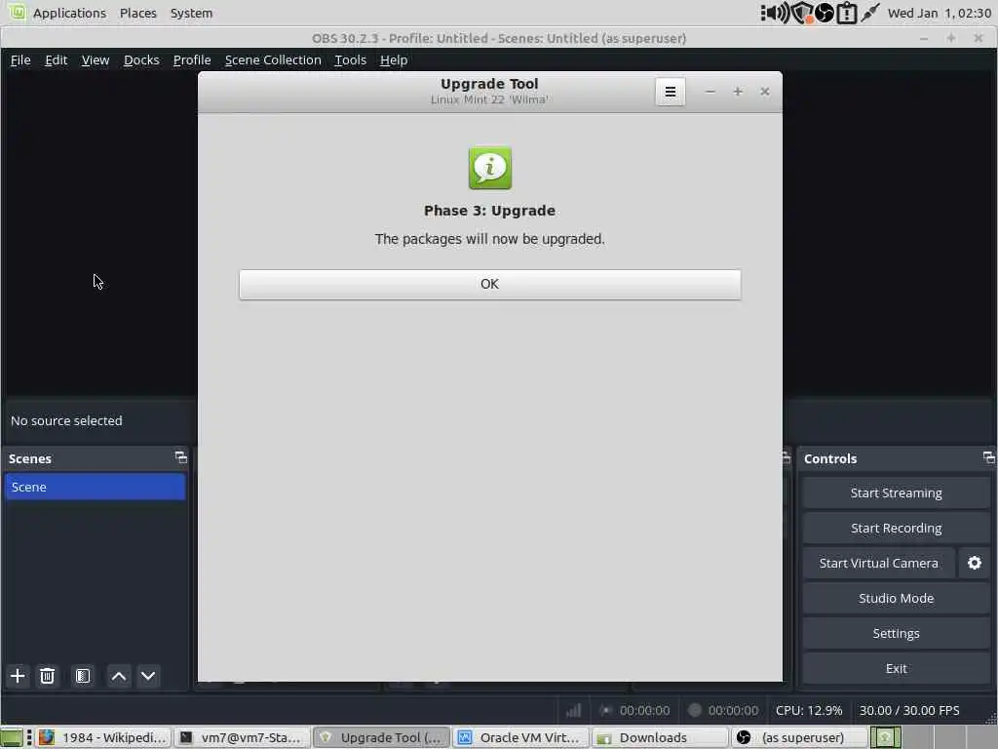Click the Linux Mint logo in the top panel

[18, 12]
